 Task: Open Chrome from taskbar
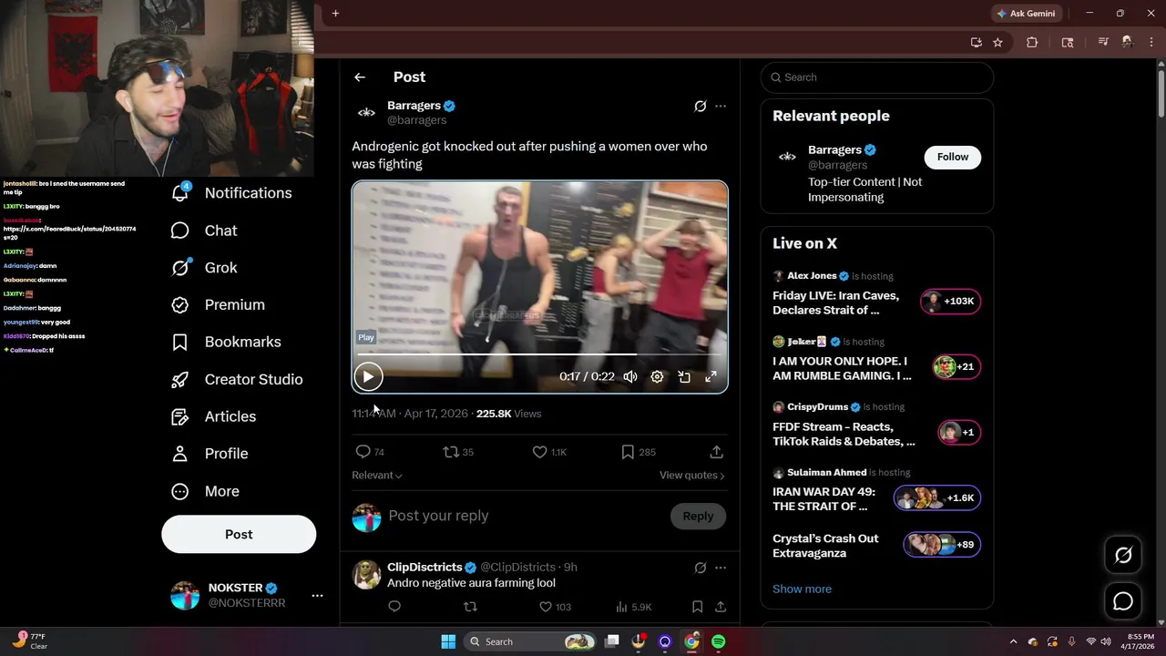(x=691, y=642)
